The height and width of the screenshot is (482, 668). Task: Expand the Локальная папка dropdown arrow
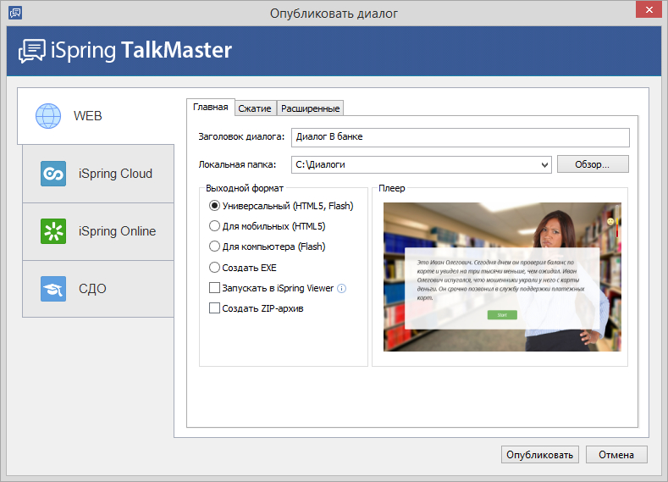(x=544, y=165)
